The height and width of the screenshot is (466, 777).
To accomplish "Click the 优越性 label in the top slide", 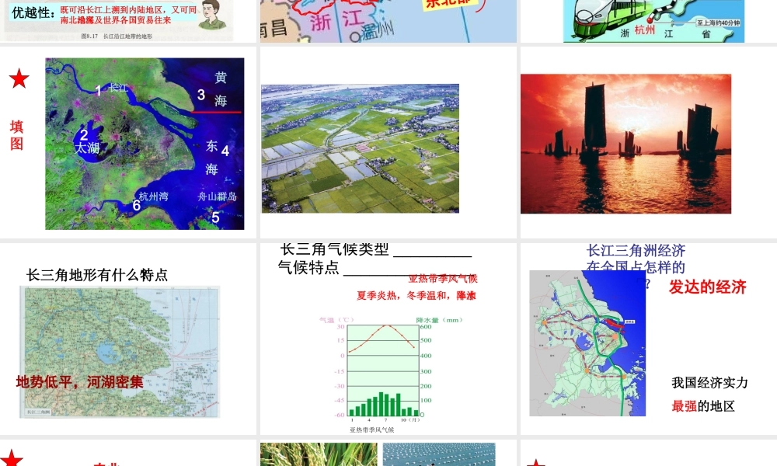I will (33, 12).
